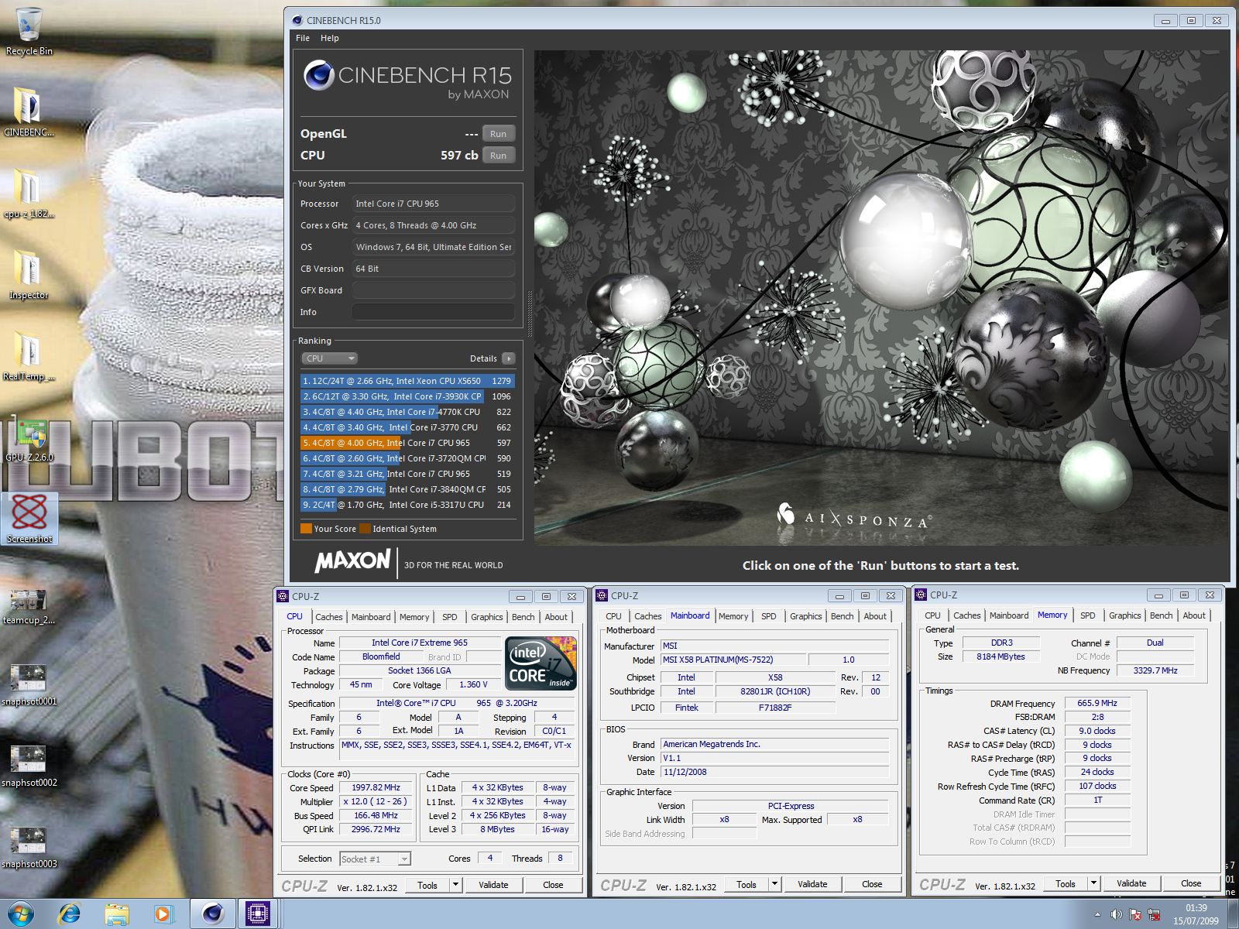This screenshot has width=1239, height=929.
Task: Open the CPU ranking type dropdown
Action: [330, 358]
